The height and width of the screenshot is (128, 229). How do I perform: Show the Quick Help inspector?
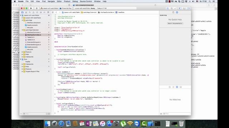[x=177, y=12]
